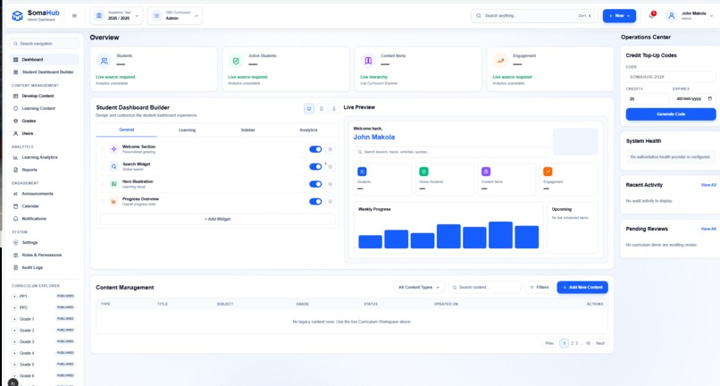Open settings for Hero Illustration widget
This screenshot has height=386, width=720.
[x=330, y=184]
